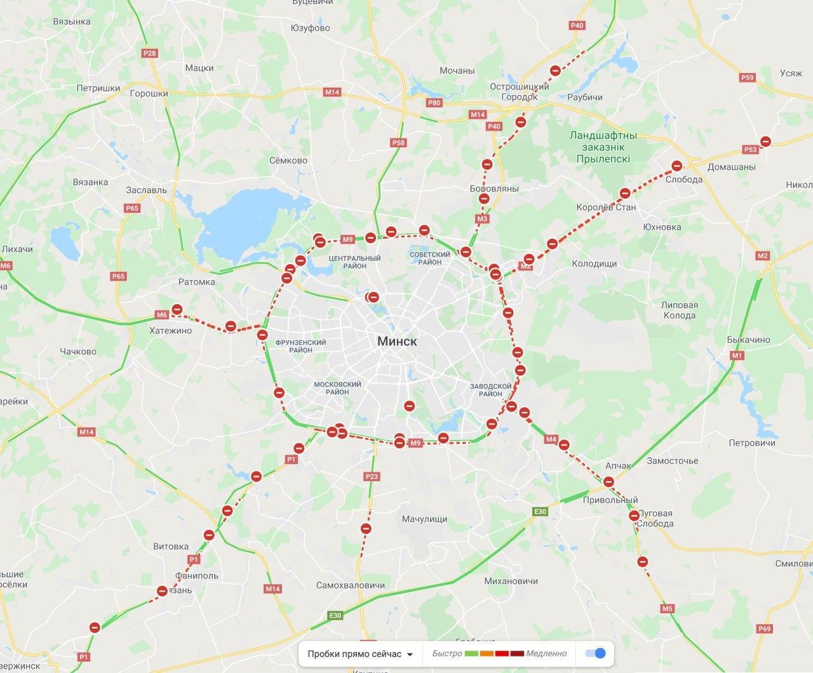Click the road closure icon on P23

[x=365, y=528]
